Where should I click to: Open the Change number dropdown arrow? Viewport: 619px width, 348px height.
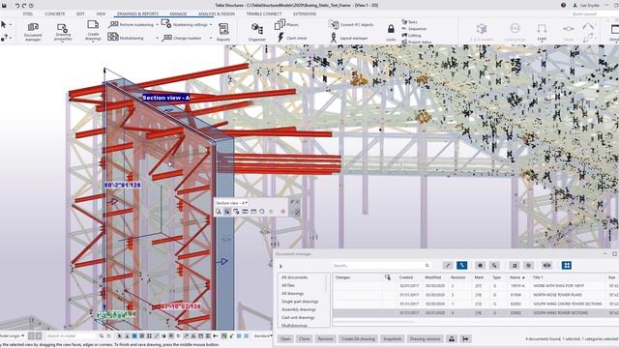pos(211,38)
